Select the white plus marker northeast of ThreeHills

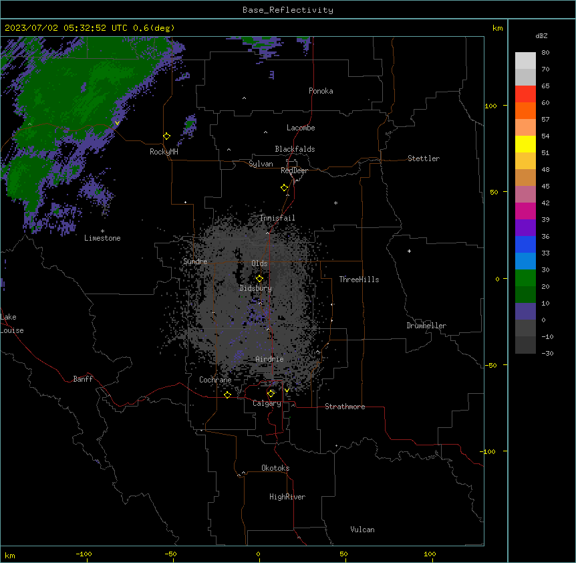coord(409,251)
